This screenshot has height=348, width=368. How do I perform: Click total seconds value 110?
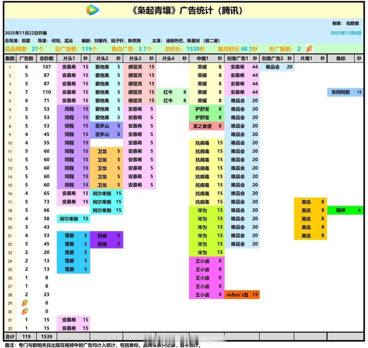pyautogui.click(x=47, y=92)
